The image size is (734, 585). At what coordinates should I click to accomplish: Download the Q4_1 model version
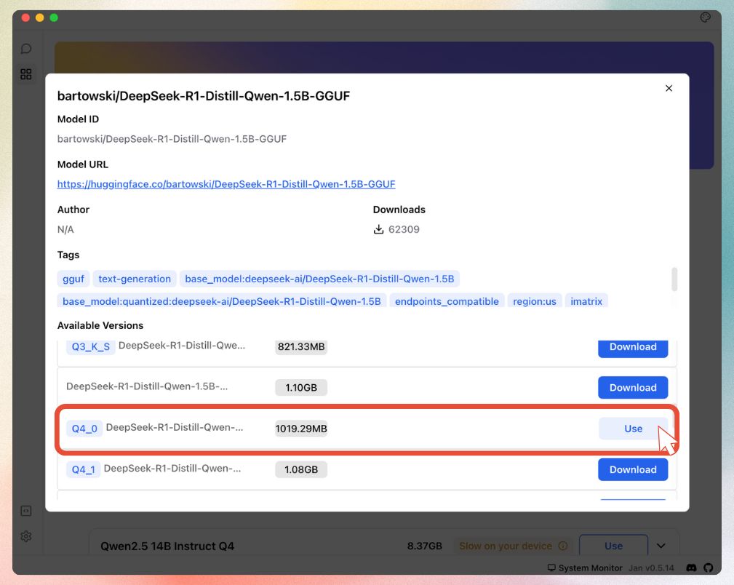click(x=633, y=469)
